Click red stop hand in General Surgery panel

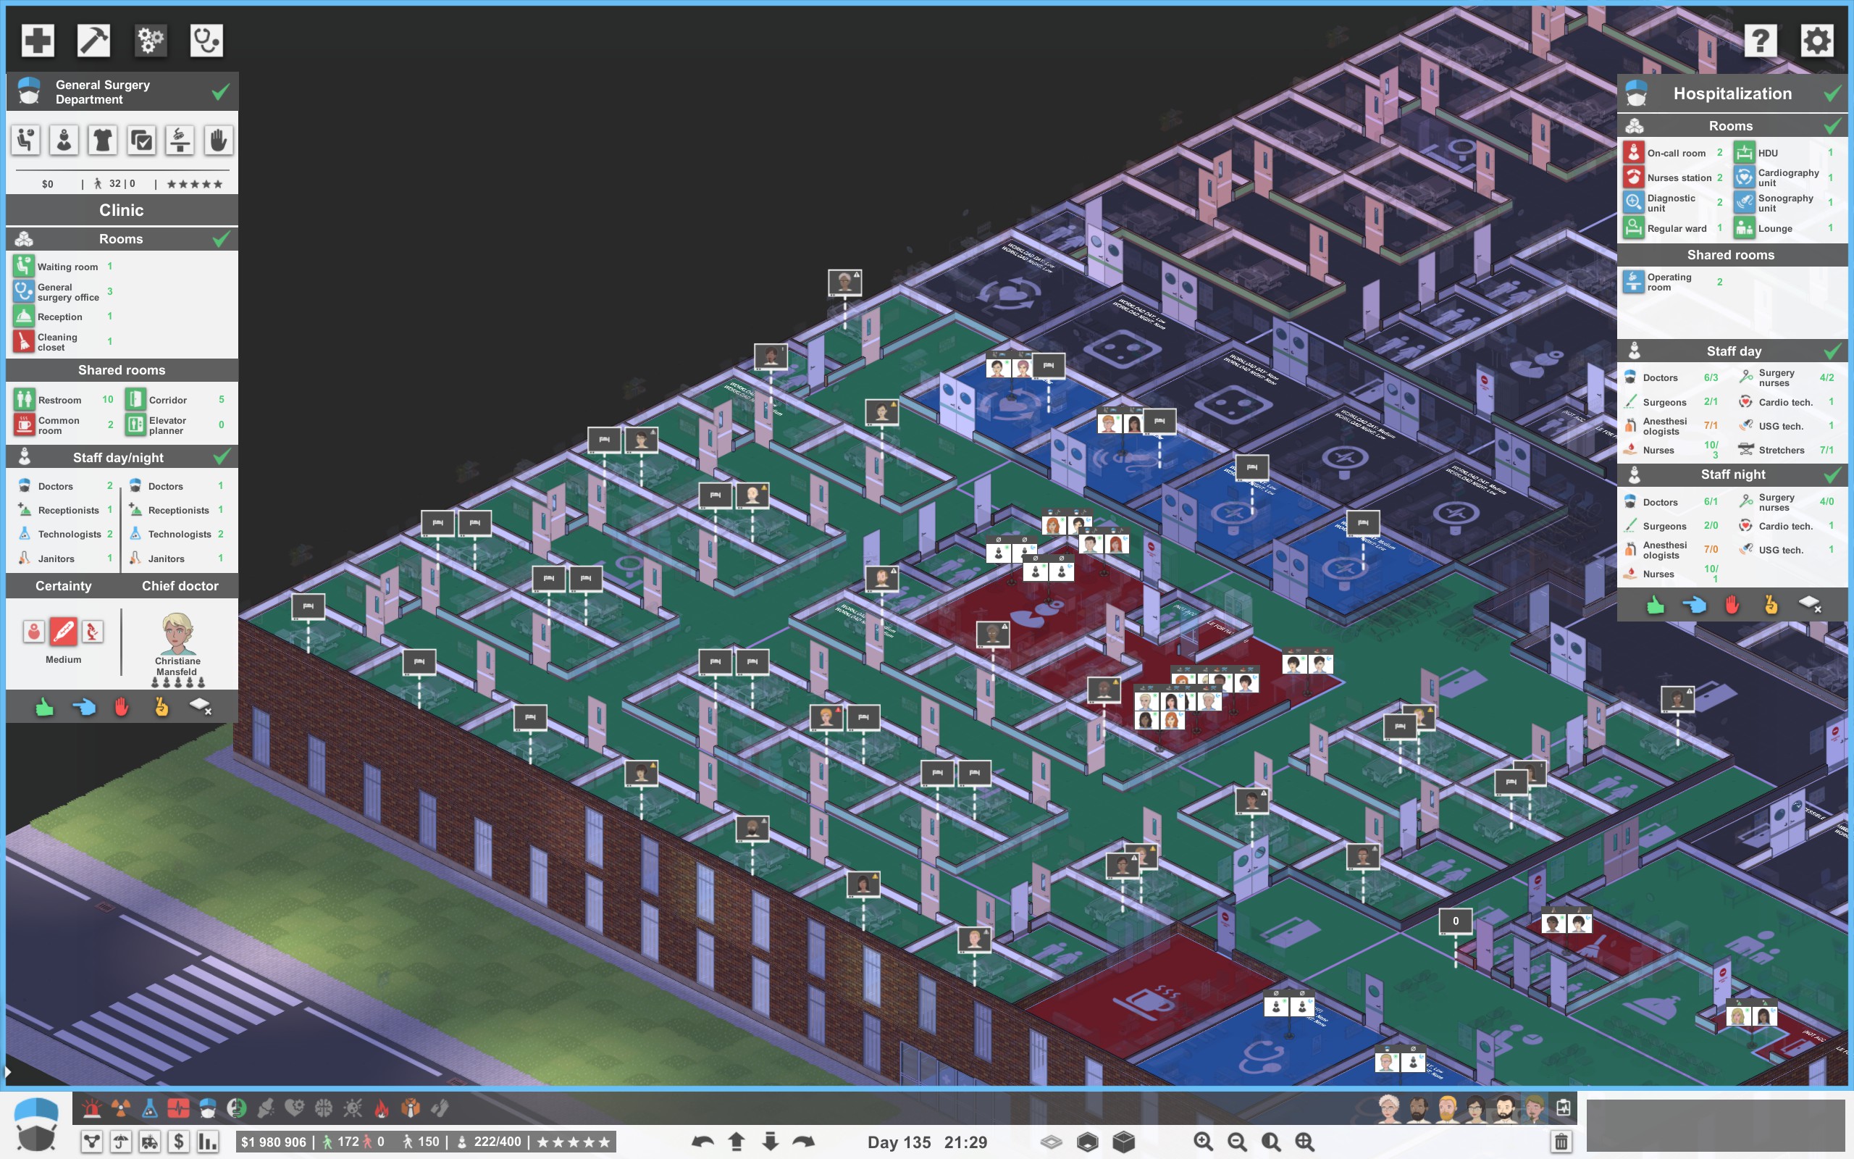(121, 707)
